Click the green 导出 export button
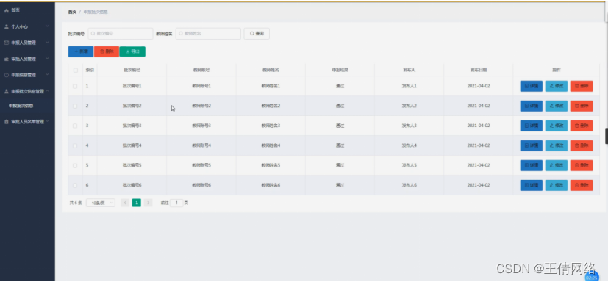The width and height of the screenshot is (608, 282). tap(132, 51)
